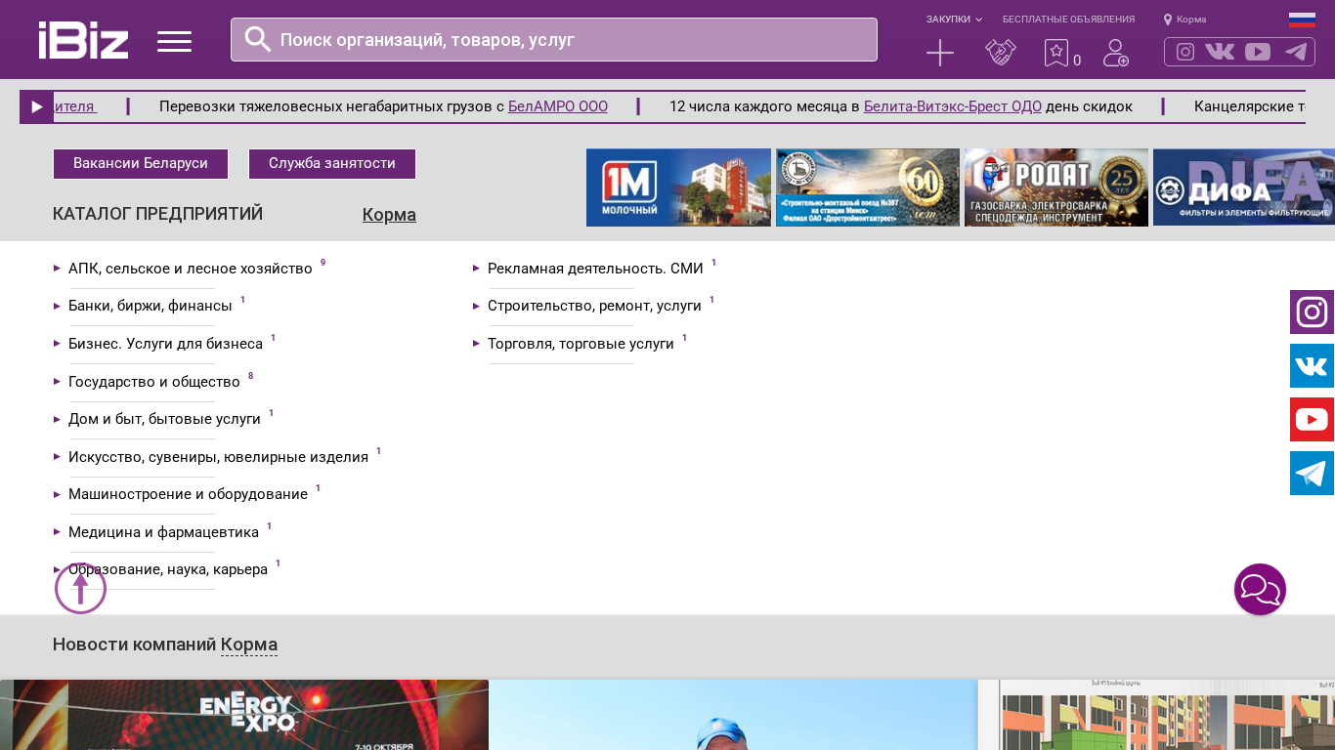Change the city Корма in catalog heading
This screenshot has width=1335, height=750.
(x=389, y=215)
